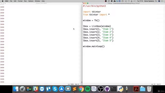Open System Preferences gear in dock
This screenshot has height=93, width=165.
(x=94, y=89)
